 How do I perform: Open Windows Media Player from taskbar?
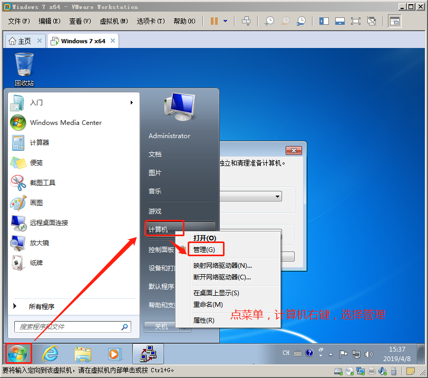pos(115,354)
